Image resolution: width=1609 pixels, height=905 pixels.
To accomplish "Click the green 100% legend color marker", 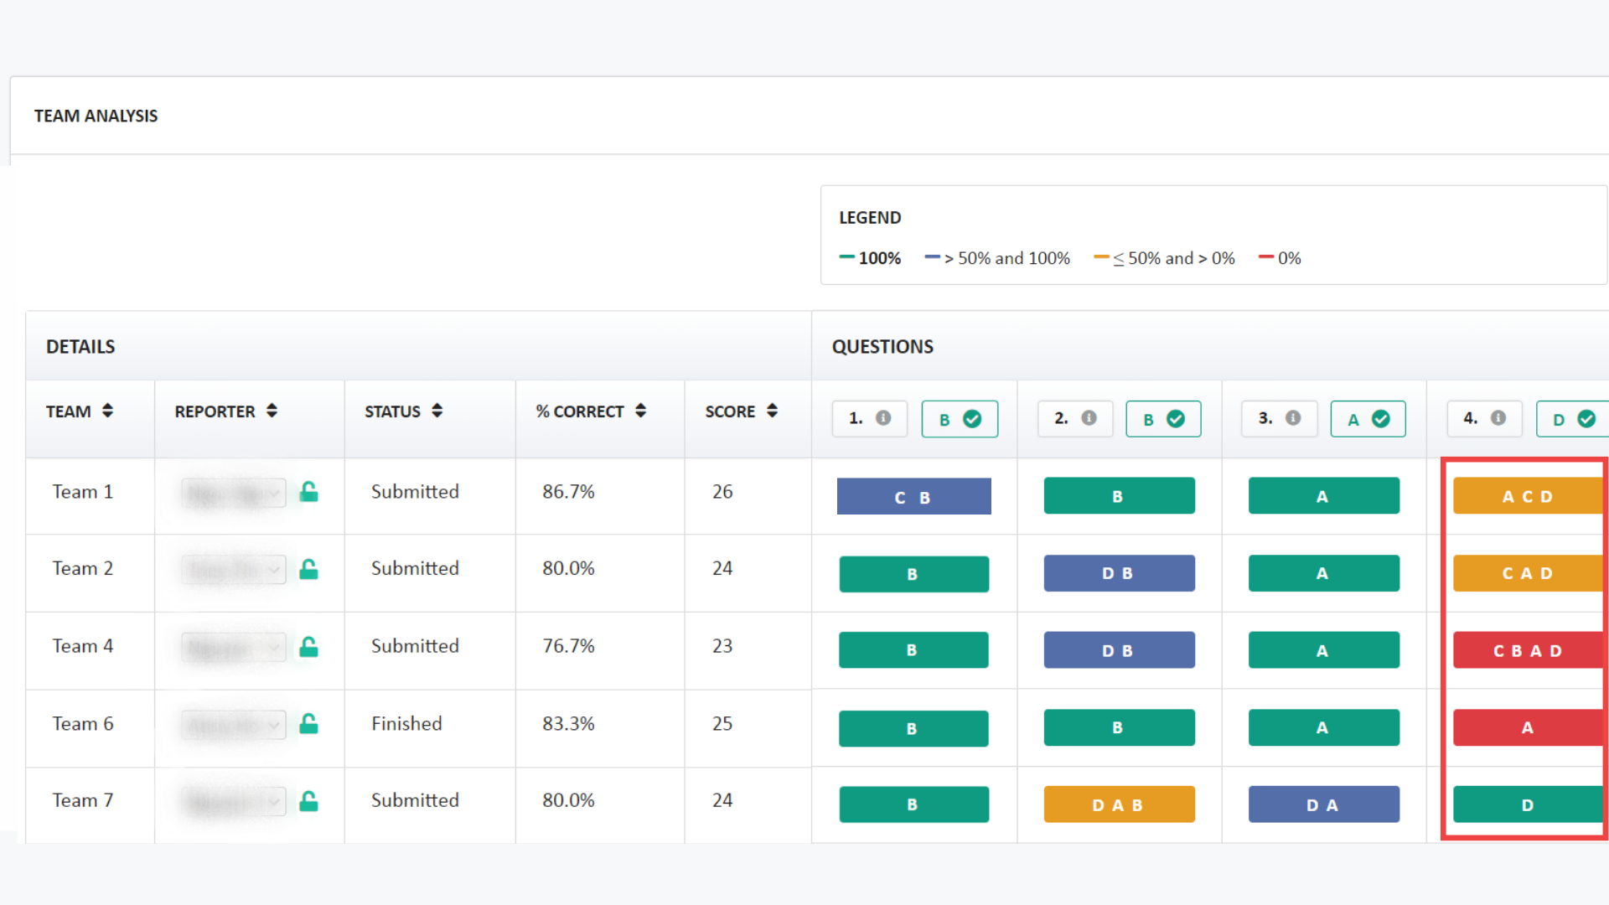I will [846, 258].
